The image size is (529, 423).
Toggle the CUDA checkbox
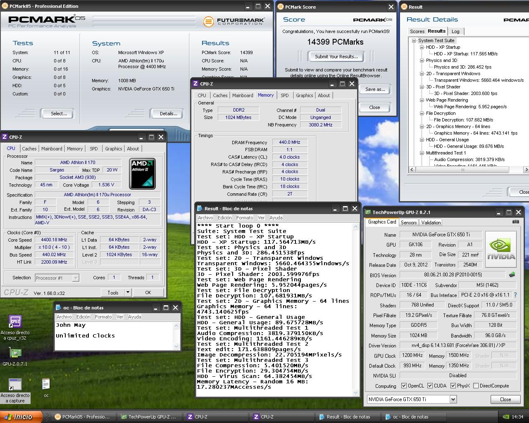point(430,386)
